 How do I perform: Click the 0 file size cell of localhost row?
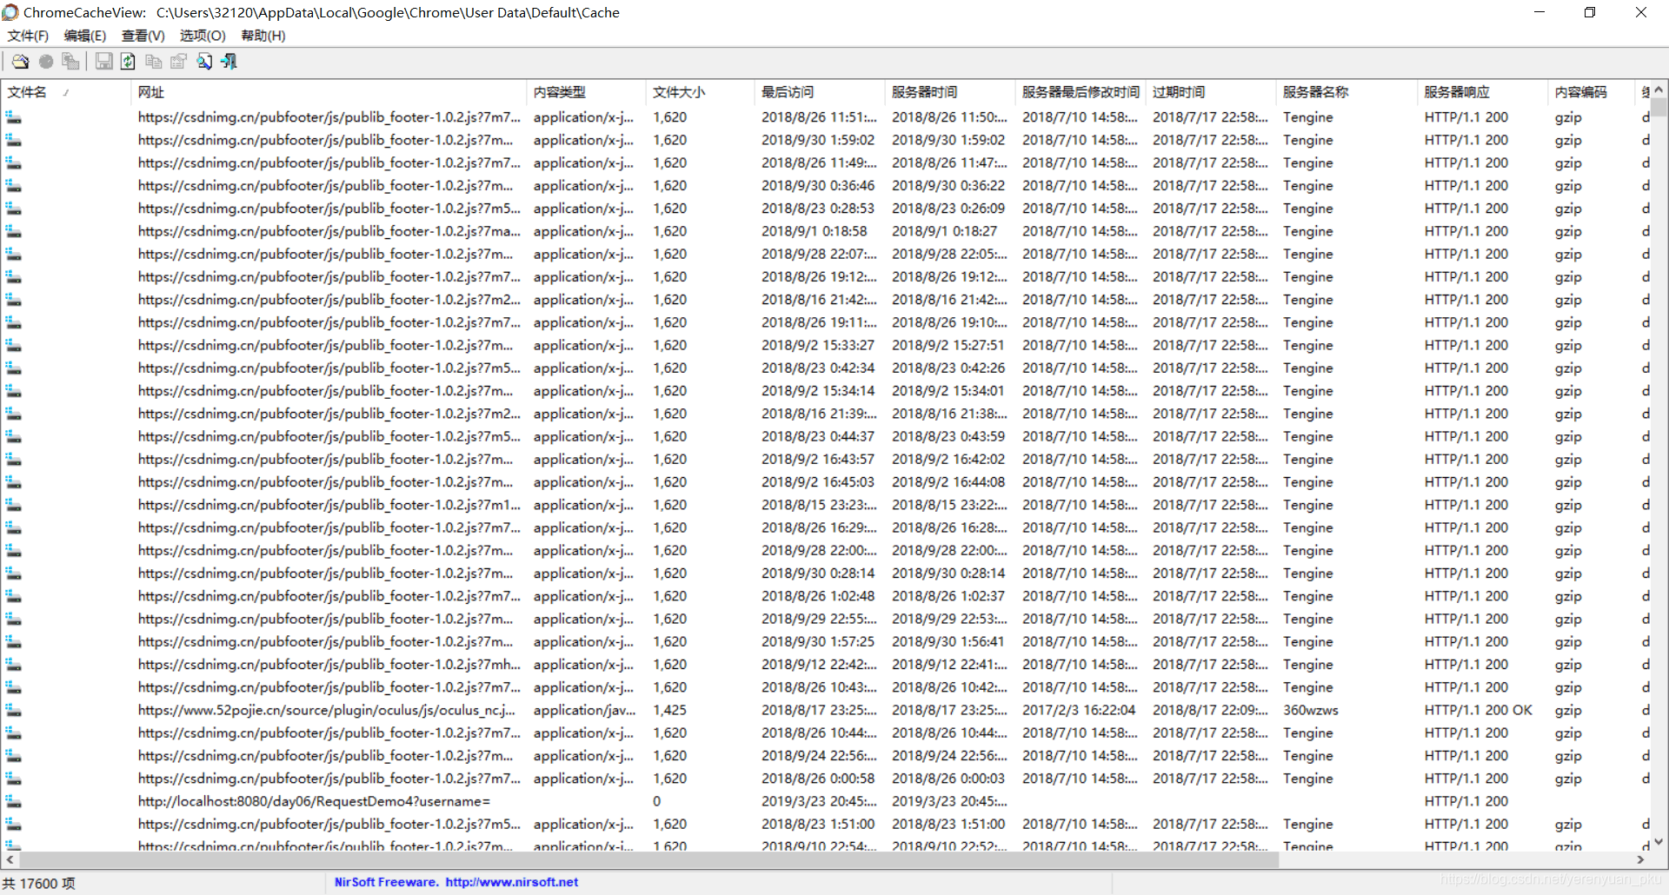pos(657,801)
